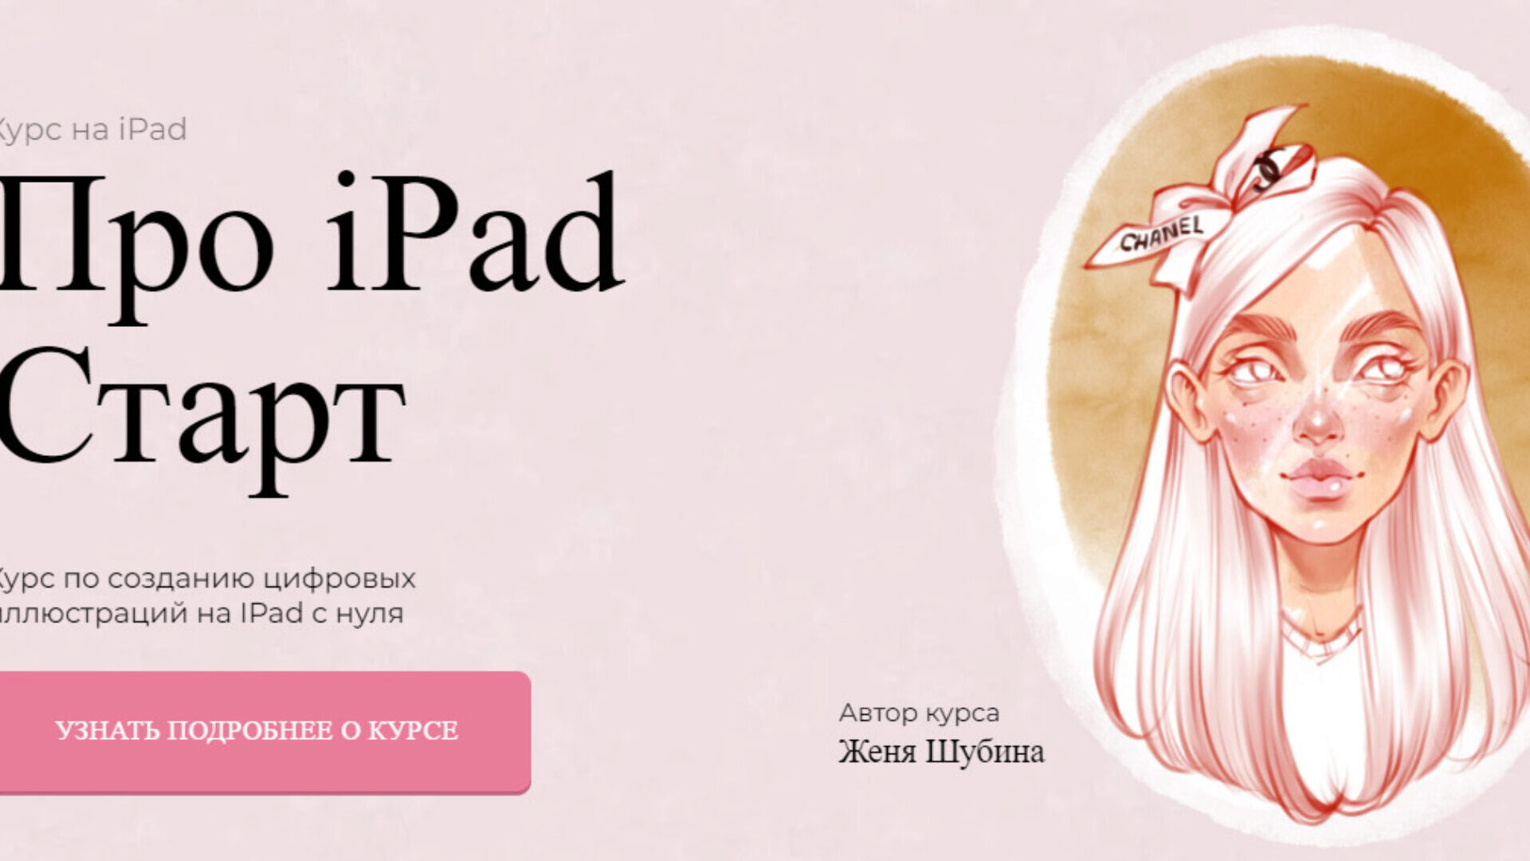Click the Chanel double-C logo on bow
This screenshot has height=861, width=1530.
click(1267, 169)
